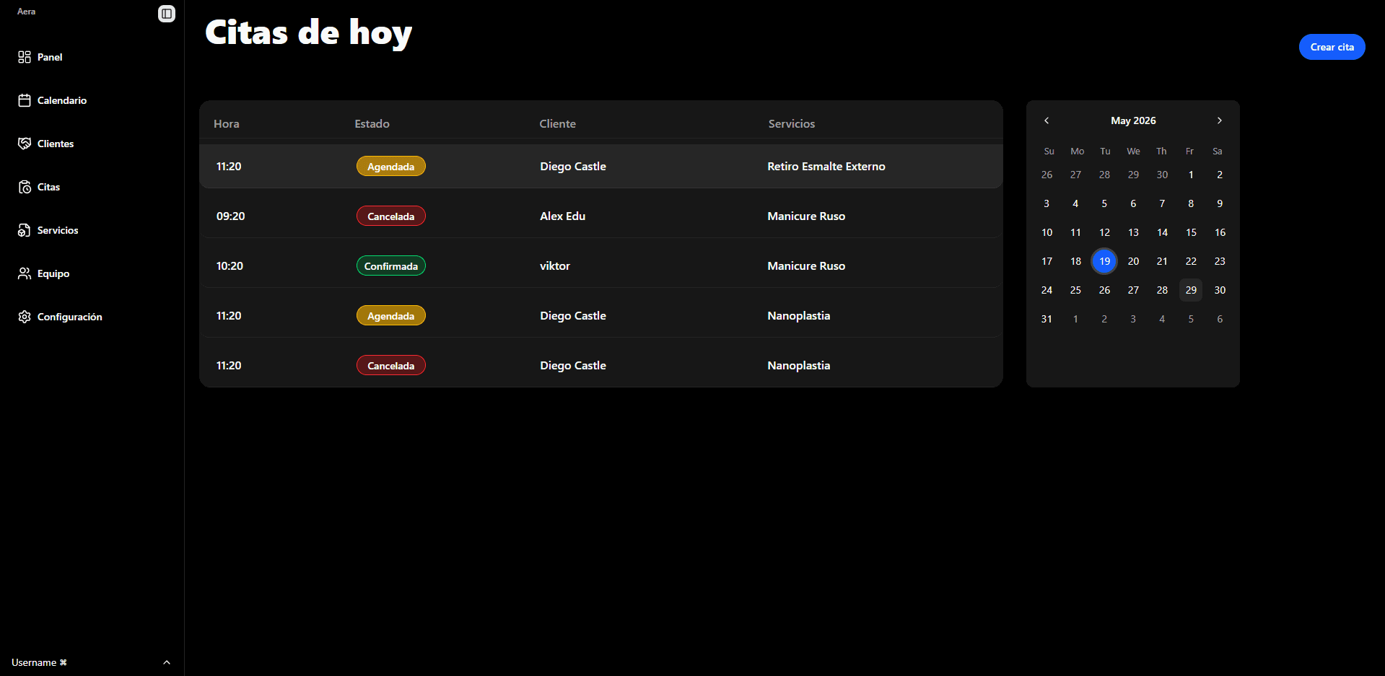The width and height of the screenshot is (1385, 676).
Task: Click the Calendario calendar icon
Action: click(25, 100)
